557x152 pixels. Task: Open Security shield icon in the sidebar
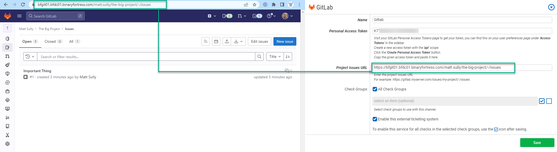click(x=7, y=74)
